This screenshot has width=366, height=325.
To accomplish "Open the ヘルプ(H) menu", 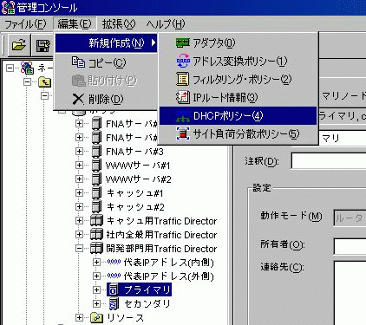I will (166, 23).
